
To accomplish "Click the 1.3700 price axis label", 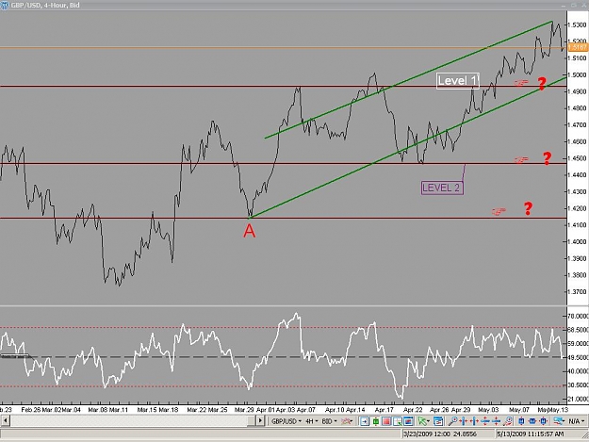I will point(578,291).
